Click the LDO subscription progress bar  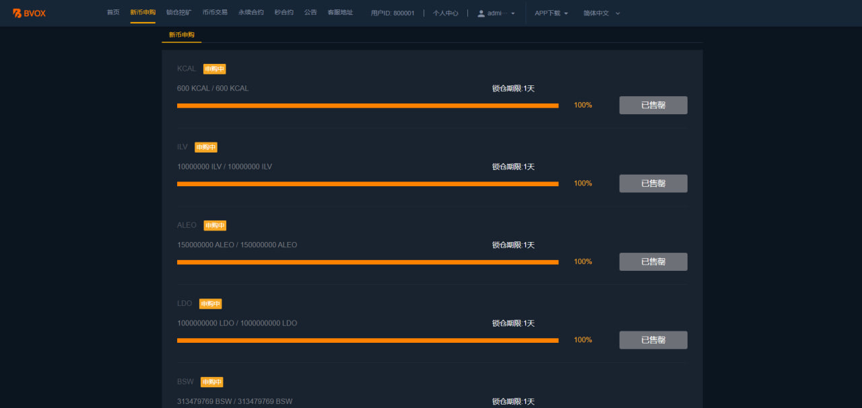368,340
